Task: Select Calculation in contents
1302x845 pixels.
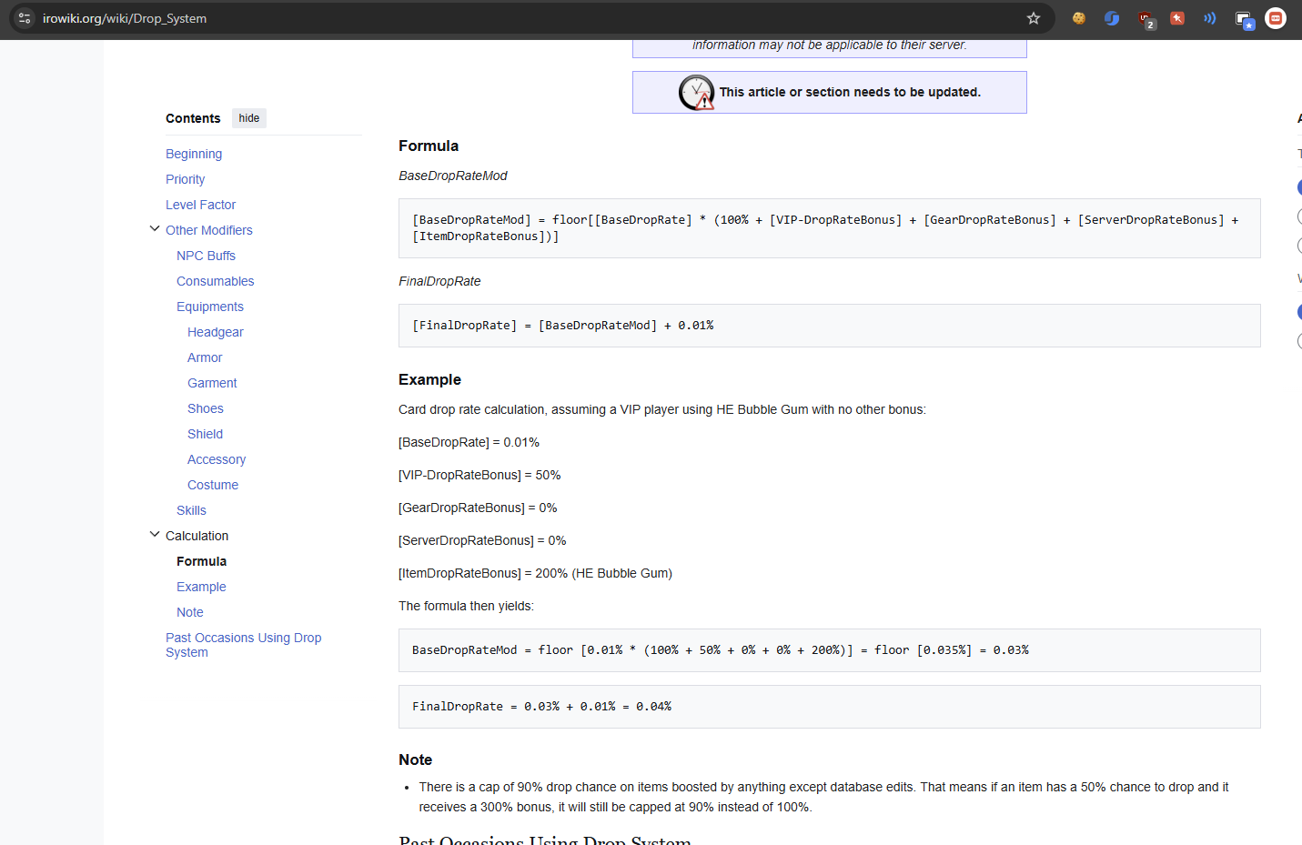Action: (197, 536)
